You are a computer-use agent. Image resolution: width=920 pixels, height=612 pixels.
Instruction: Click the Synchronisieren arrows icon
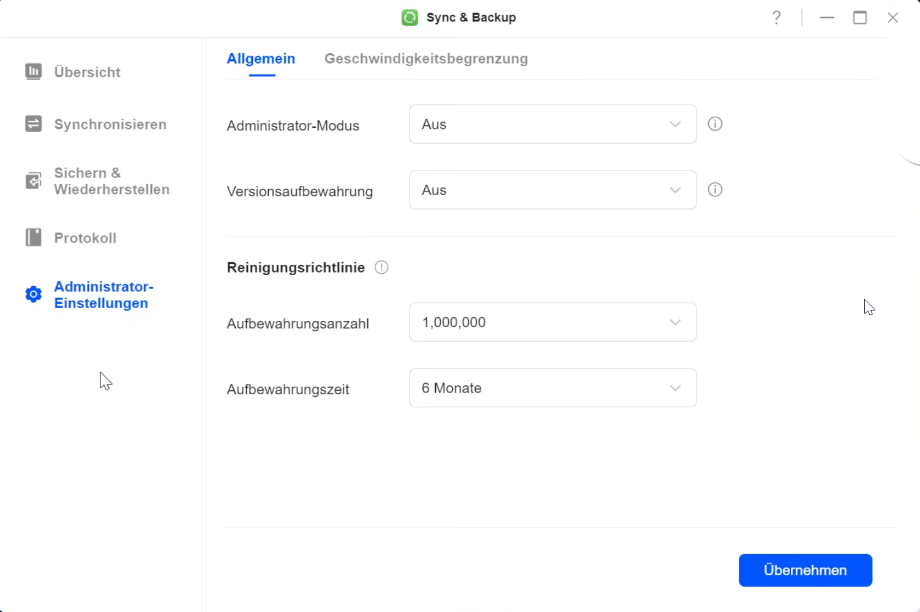click(x=33, y=124)
